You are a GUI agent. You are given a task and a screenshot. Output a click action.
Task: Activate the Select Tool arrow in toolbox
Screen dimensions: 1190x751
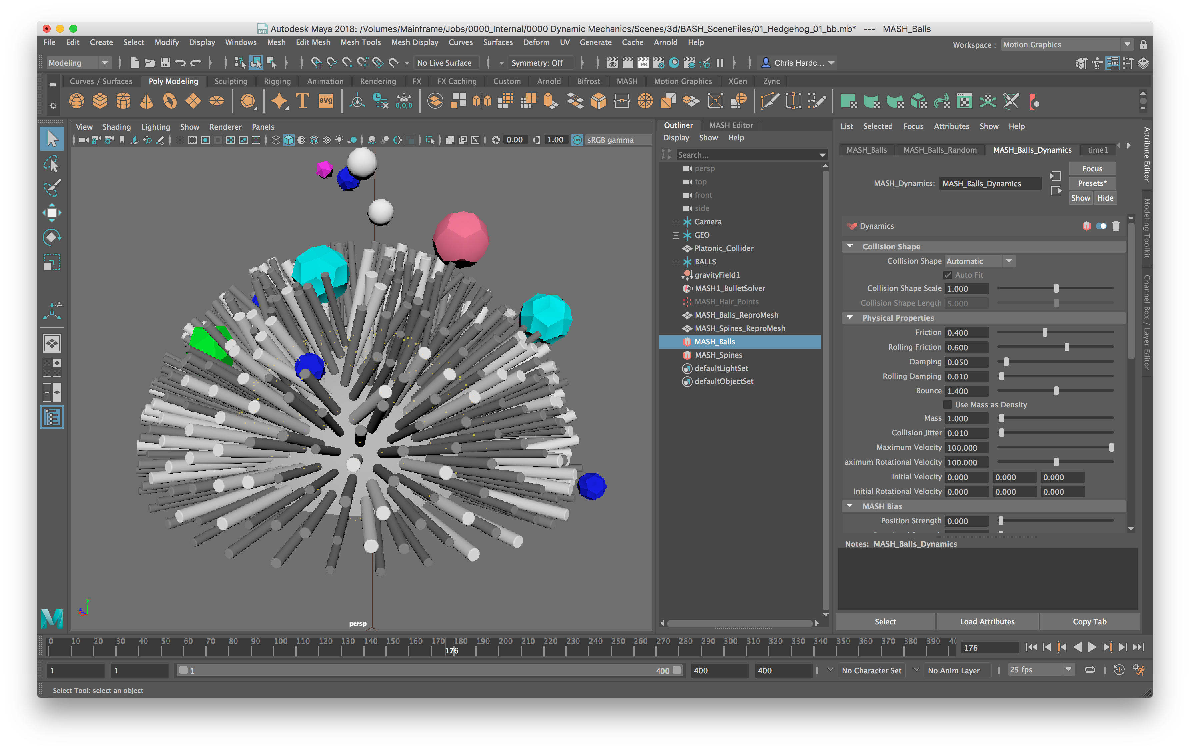point(52,138)
